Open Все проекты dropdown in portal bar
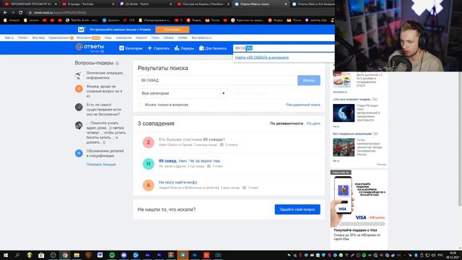462x260 pixels. coord(201,38)
